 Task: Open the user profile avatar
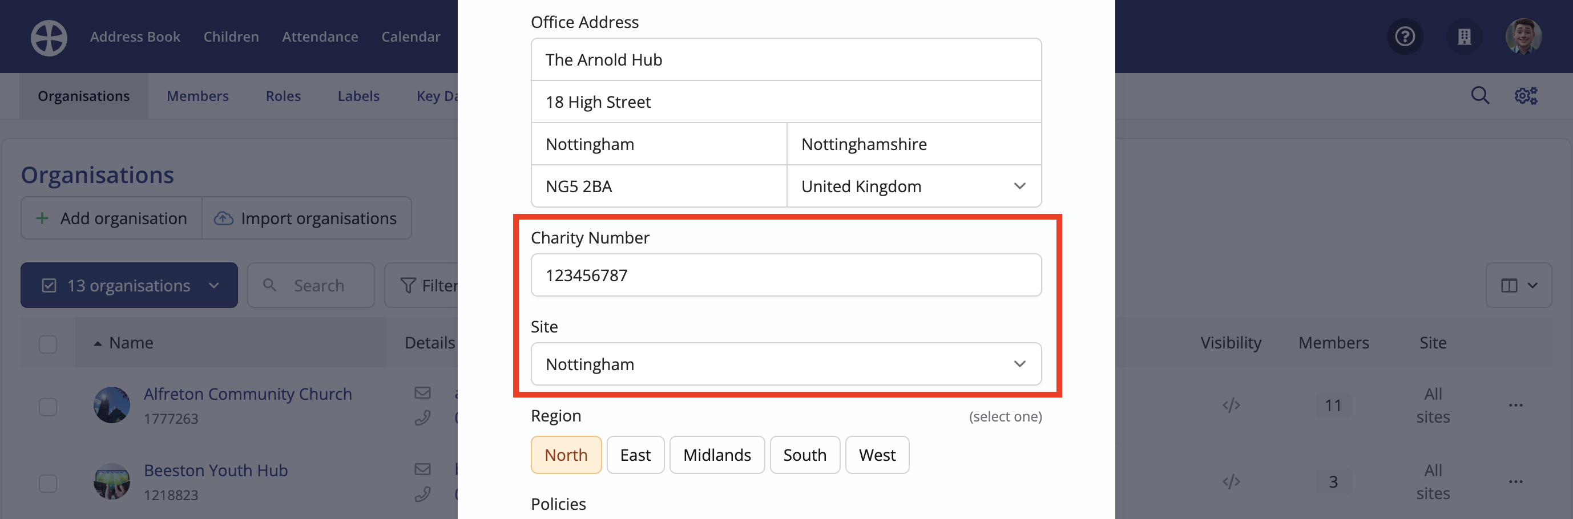[1523, 37]
